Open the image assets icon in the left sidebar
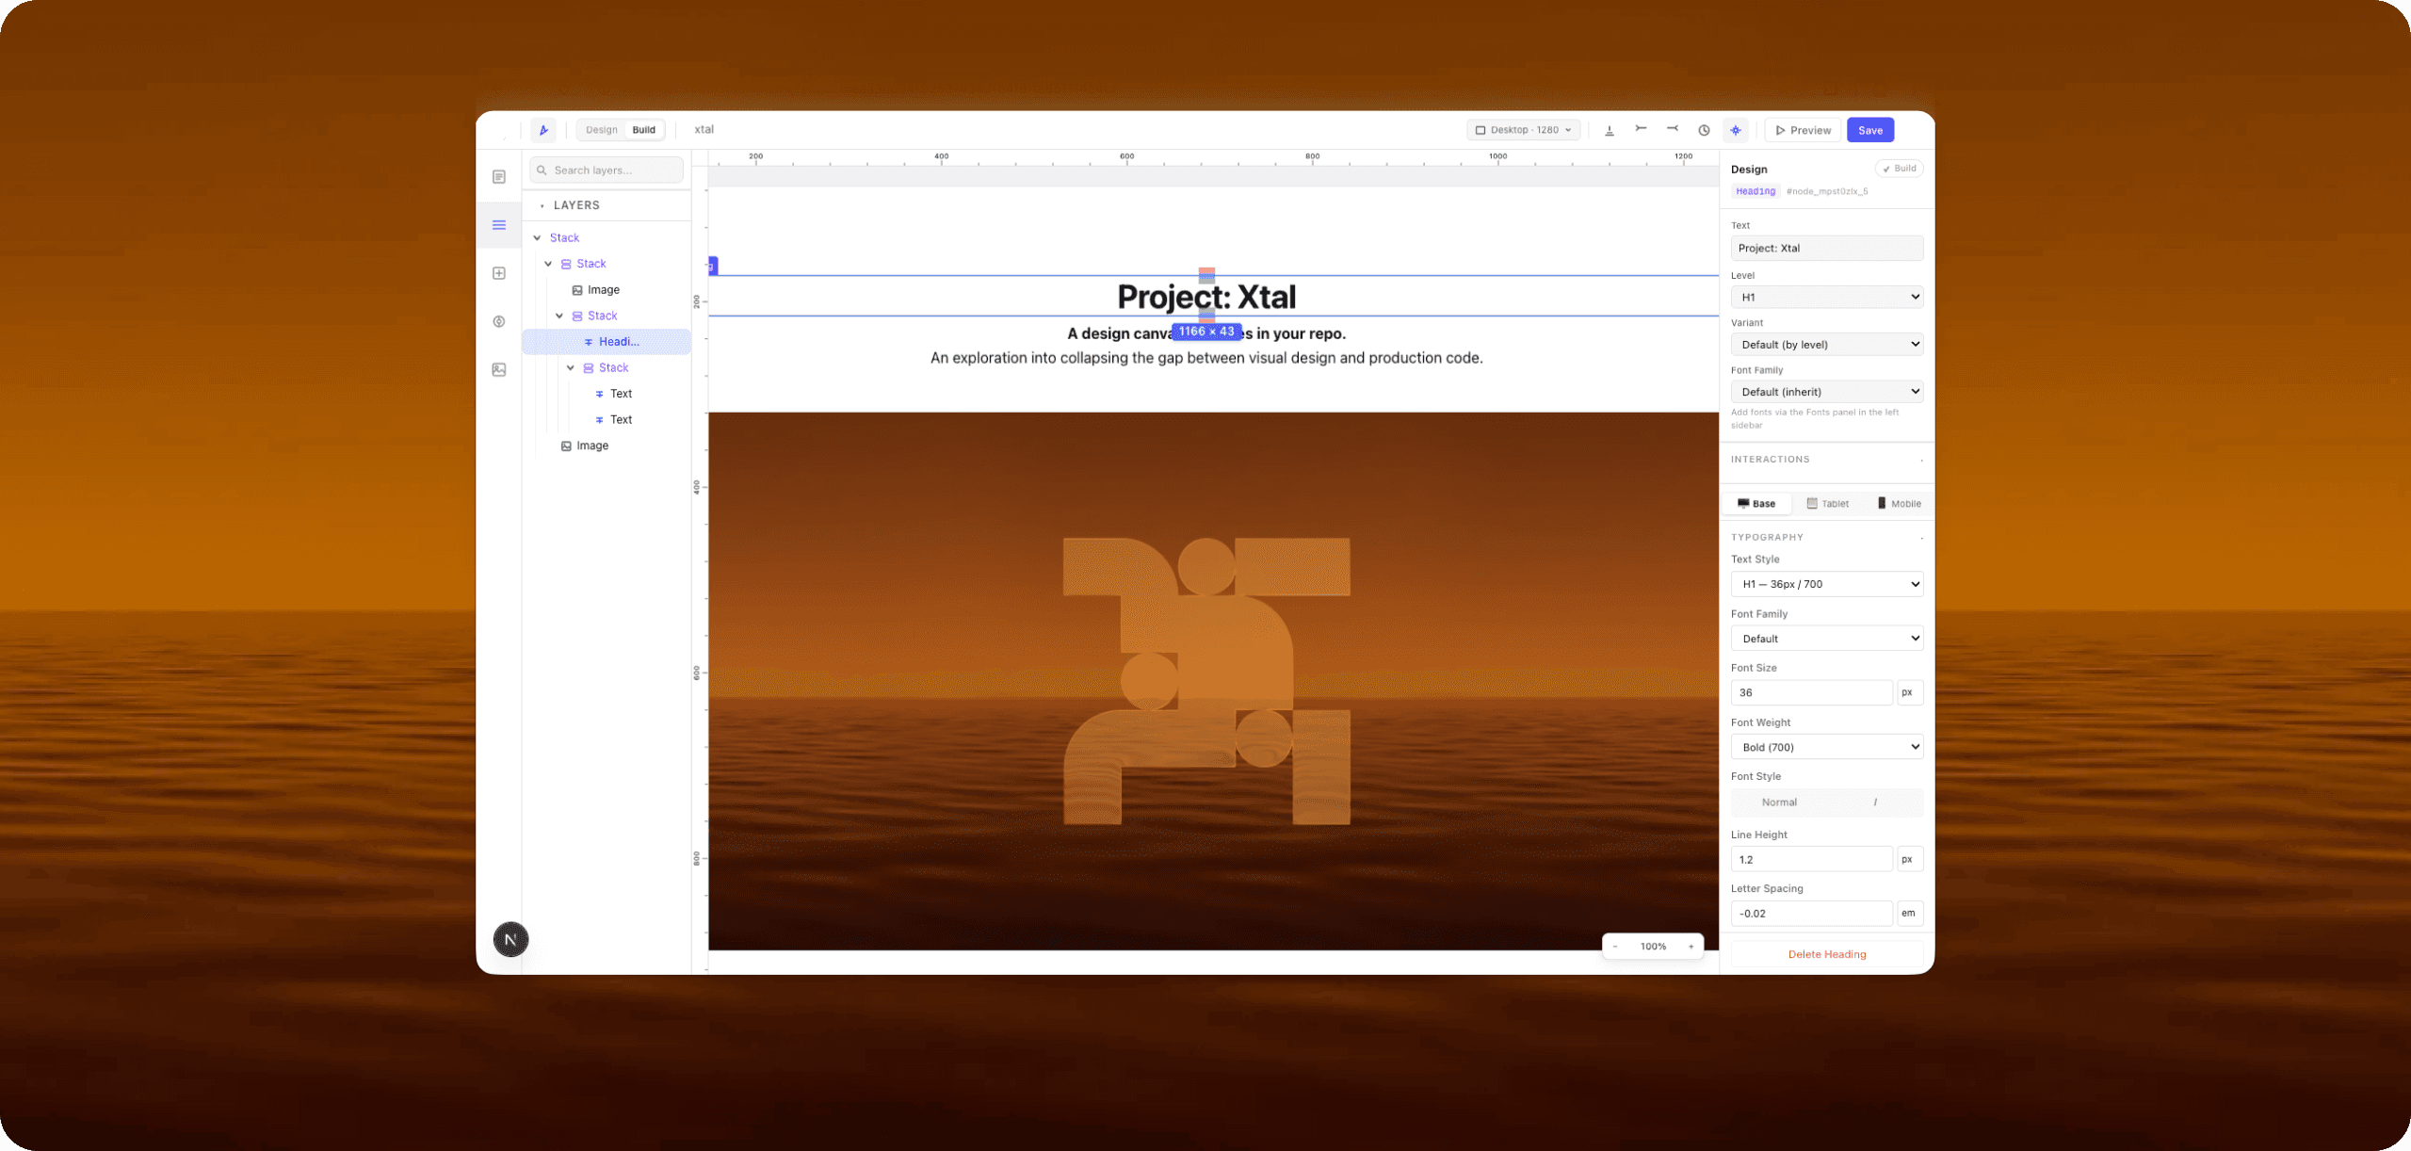The height and width of the screenshot is (1151, 2411). pos(499,370)
